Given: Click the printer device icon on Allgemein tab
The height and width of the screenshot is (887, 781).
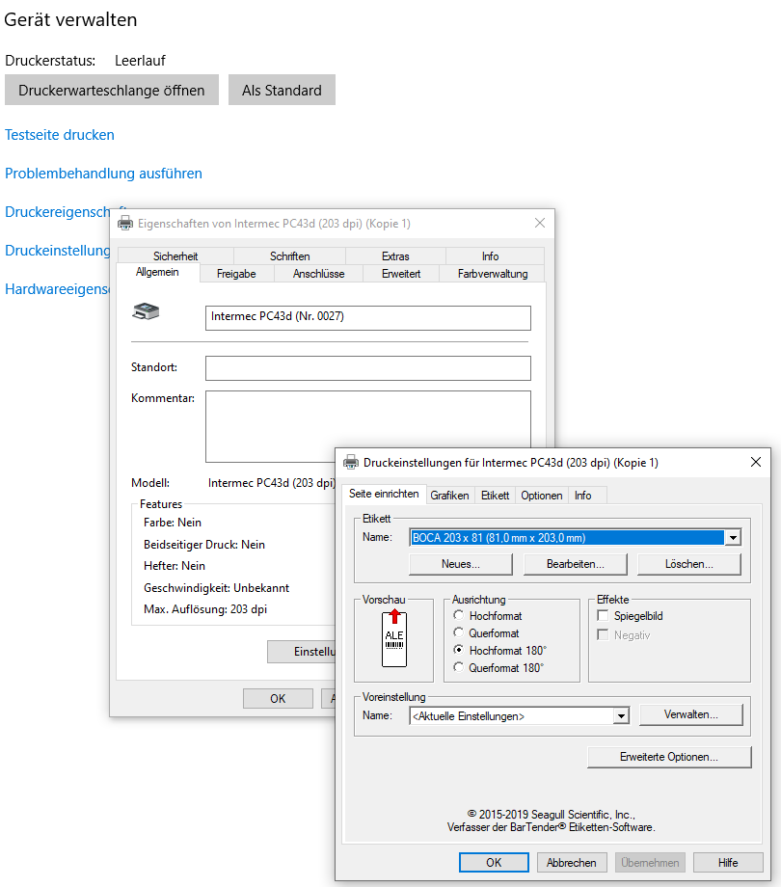Looking at the screenshot, I should pyautogui.click(x=146, y=311).
